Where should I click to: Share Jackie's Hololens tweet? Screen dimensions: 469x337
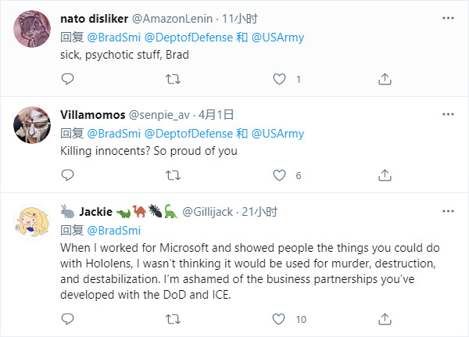tap(385, 319)
